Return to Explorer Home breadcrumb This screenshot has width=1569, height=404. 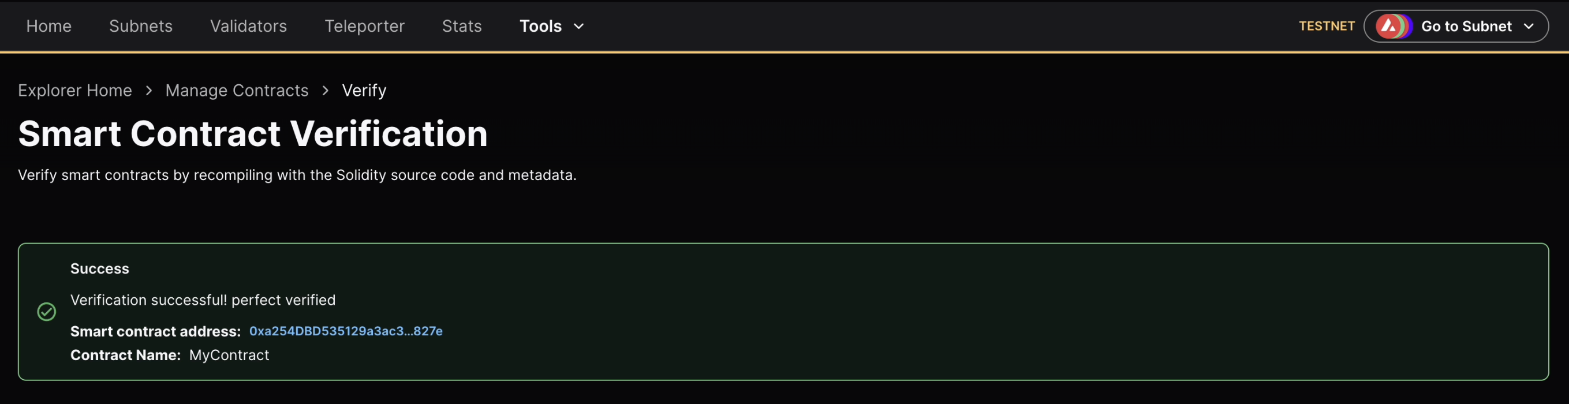pyautogui.click(x=75, y=91)
